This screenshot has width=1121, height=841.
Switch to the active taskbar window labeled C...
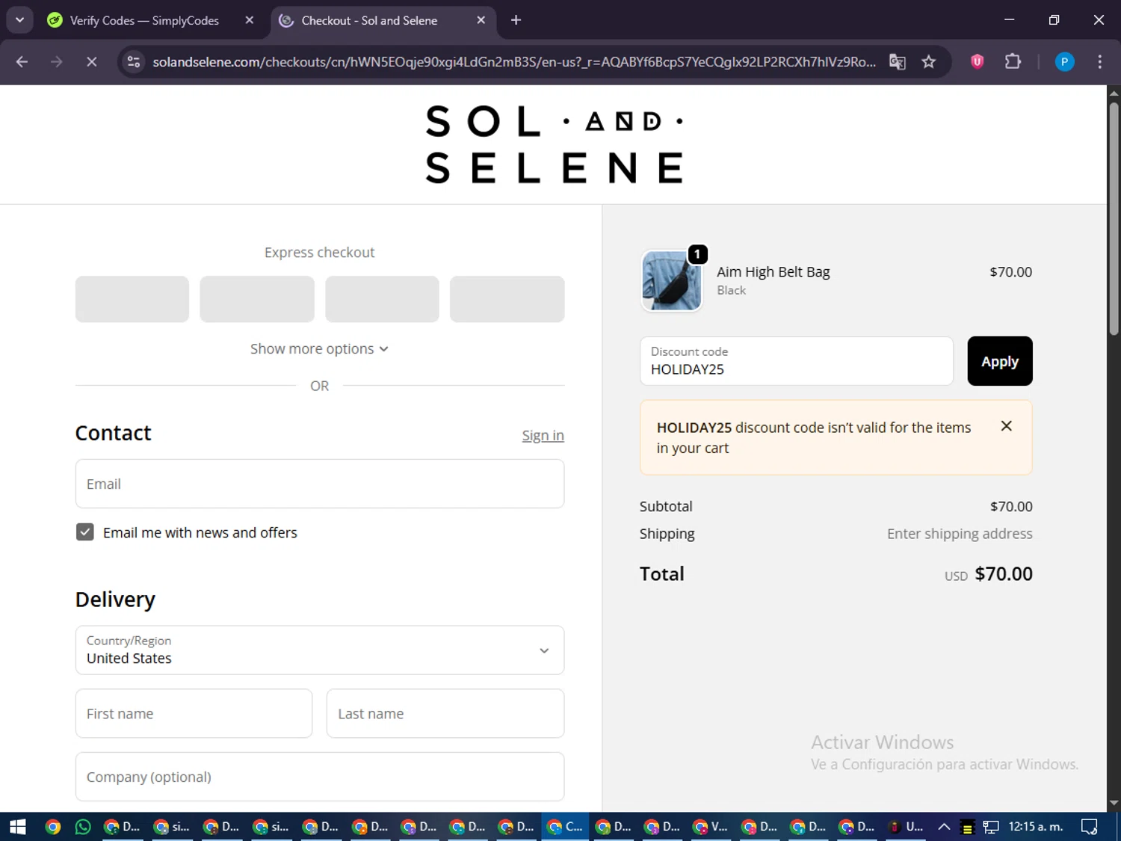[x=564, y=826]
